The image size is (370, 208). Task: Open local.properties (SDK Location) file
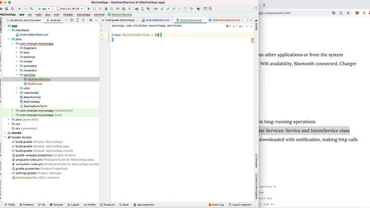(x=35, y=177)
